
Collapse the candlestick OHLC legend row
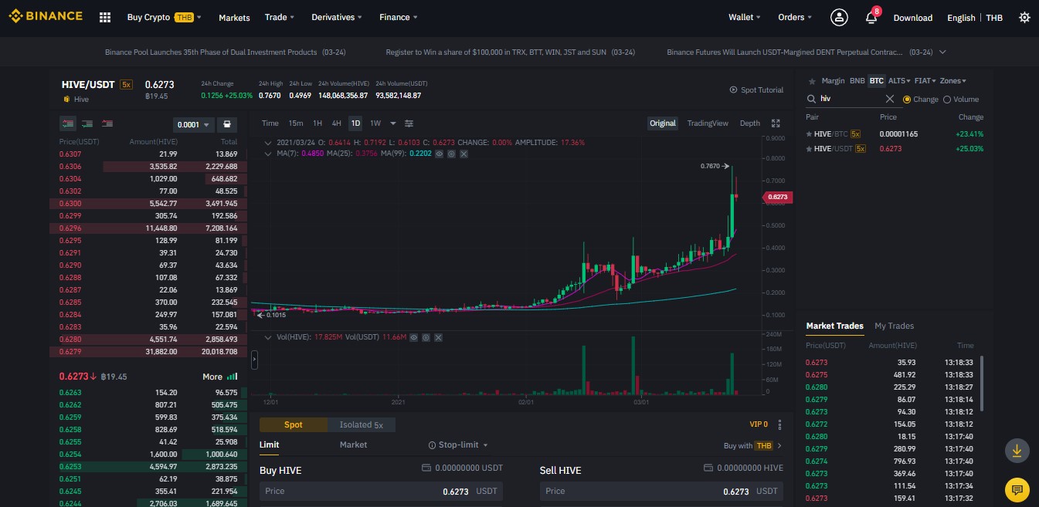click(268, 143)
